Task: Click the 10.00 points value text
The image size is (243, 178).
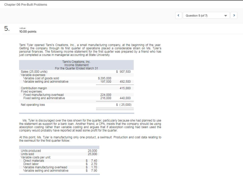Action: [x=28, y=32]
